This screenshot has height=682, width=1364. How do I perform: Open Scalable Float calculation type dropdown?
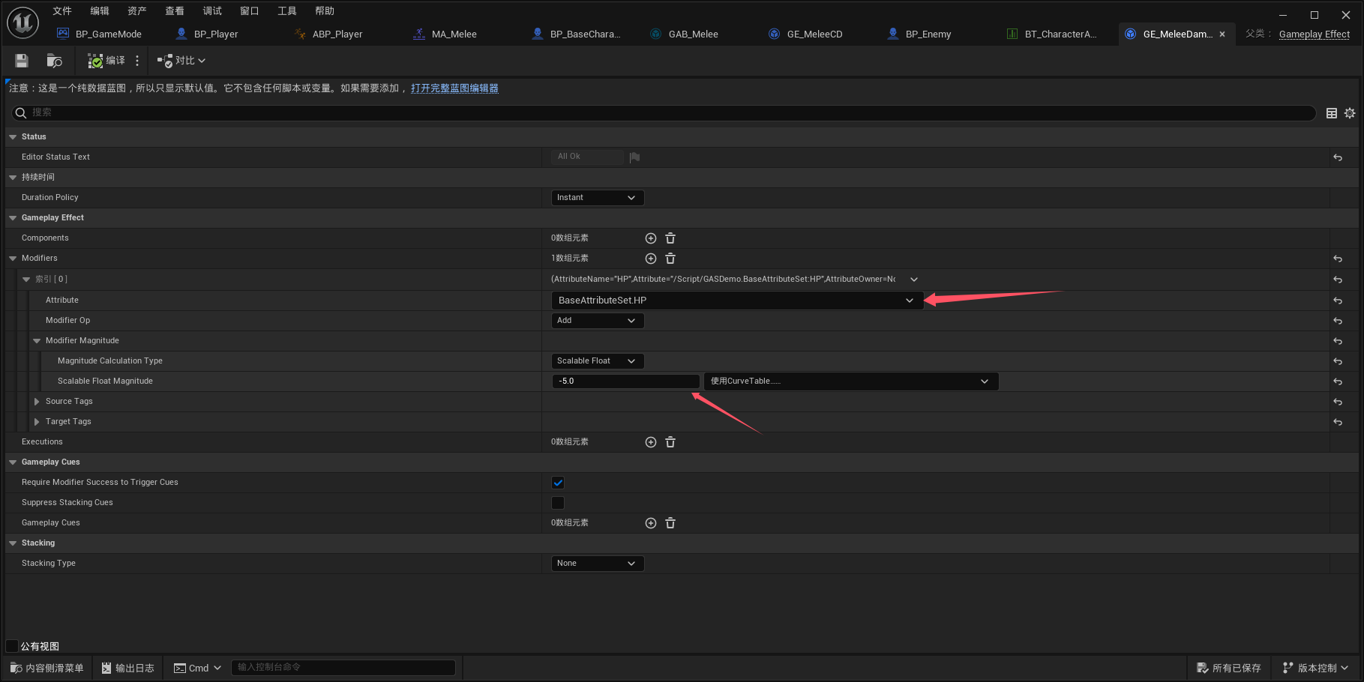pos(598,361)
